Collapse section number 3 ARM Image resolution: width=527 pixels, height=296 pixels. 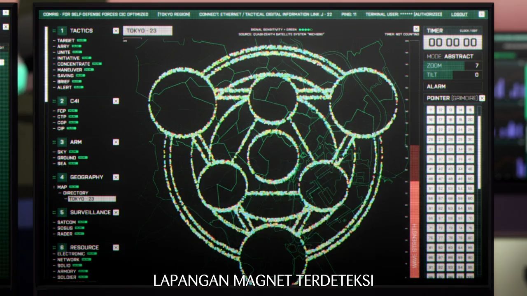pos(62,142)
